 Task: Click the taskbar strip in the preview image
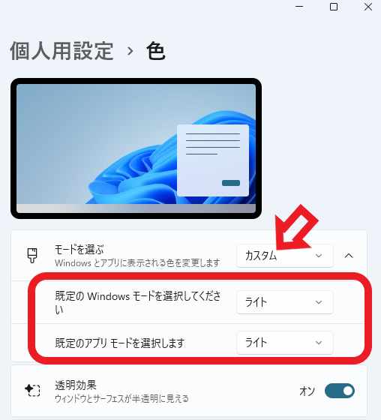[x=136, y=208]
